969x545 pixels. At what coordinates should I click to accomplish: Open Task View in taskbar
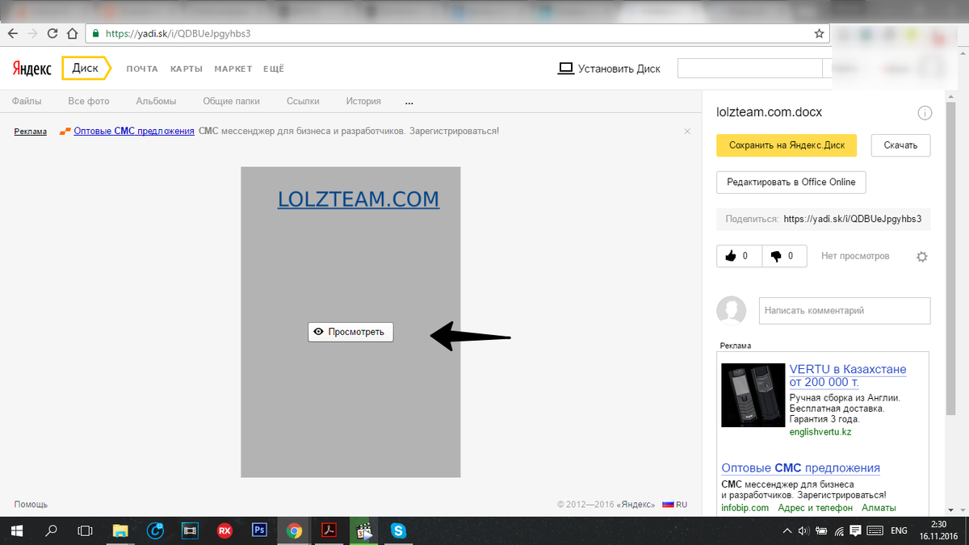point(85,531)
